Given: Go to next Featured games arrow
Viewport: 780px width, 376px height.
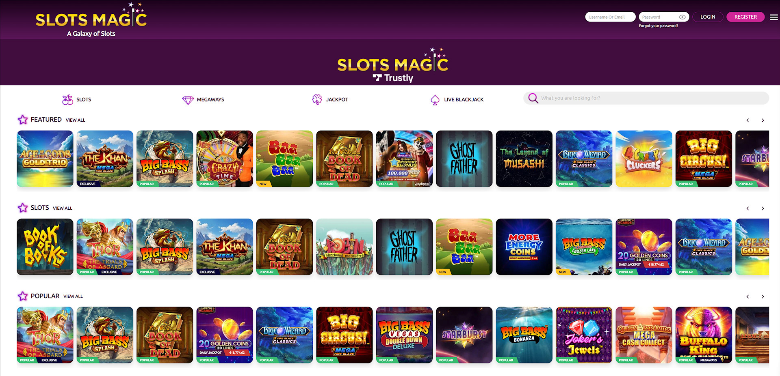Looking at the screenshot, I should pyautogui.click(x=763, y=120).
